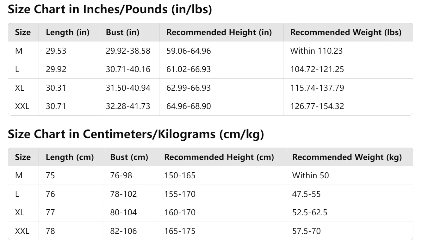Select the Length (in) column header

click(x=68, y=32)
